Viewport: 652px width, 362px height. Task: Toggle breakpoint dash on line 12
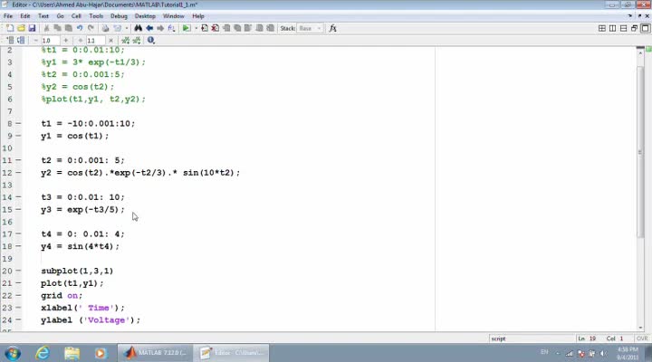18,173
